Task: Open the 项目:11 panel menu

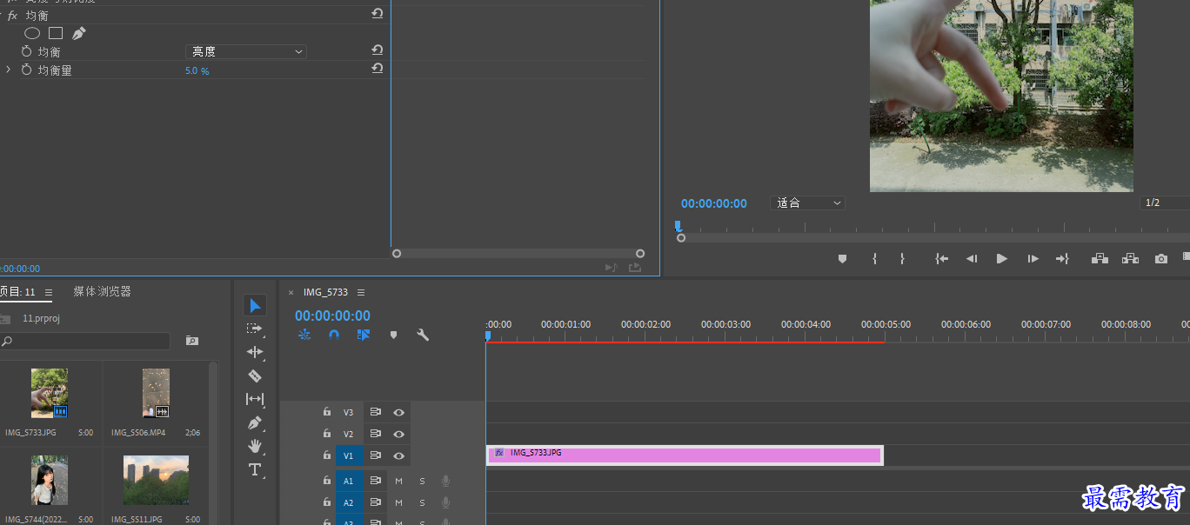Action: pyautogui.click(x=49, y=292)
